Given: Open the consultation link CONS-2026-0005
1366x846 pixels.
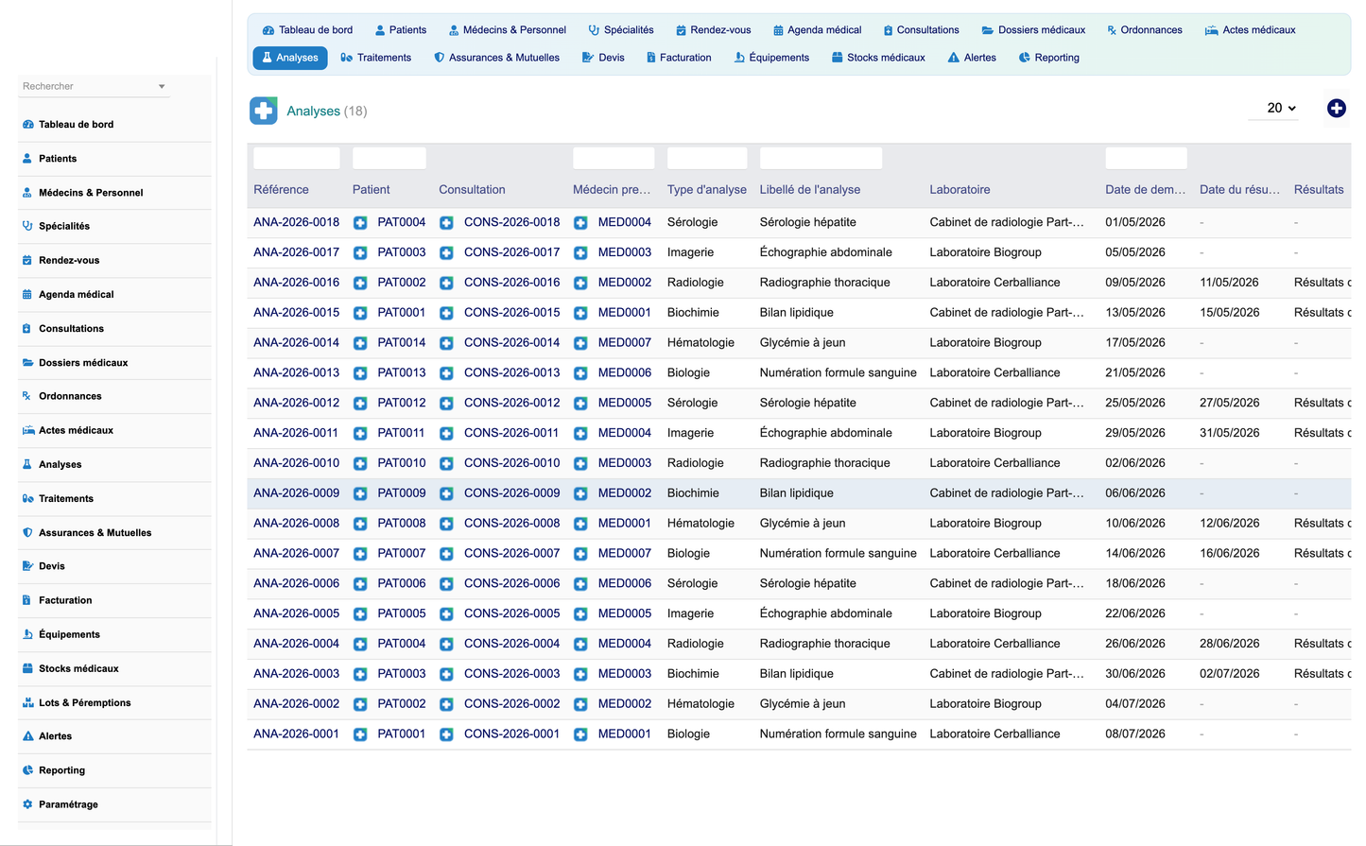Looking at the screenshot, I should click(x=511, y=613).
